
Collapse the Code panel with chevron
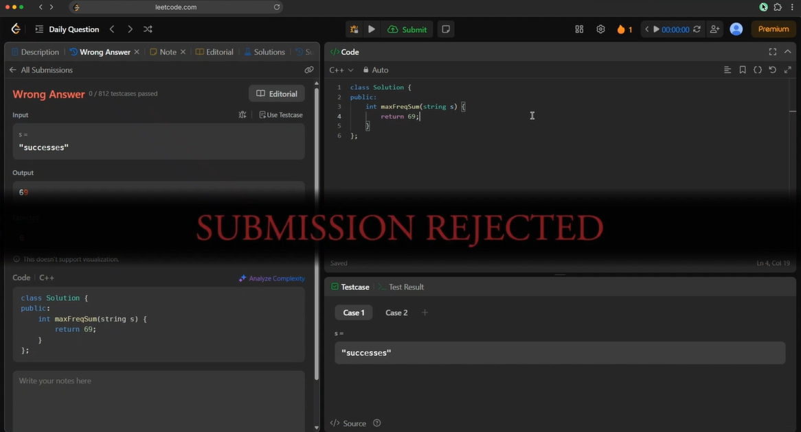(x=788, y=52)
